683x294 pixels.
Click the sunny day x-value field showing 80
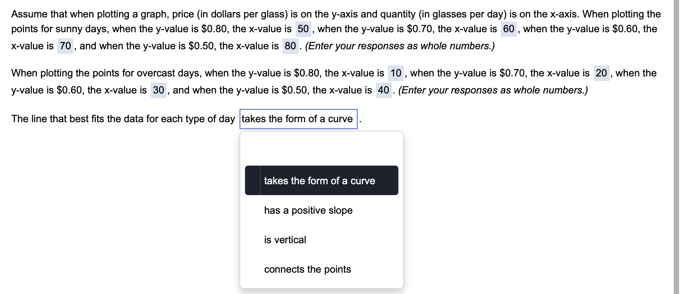[290, 46]
